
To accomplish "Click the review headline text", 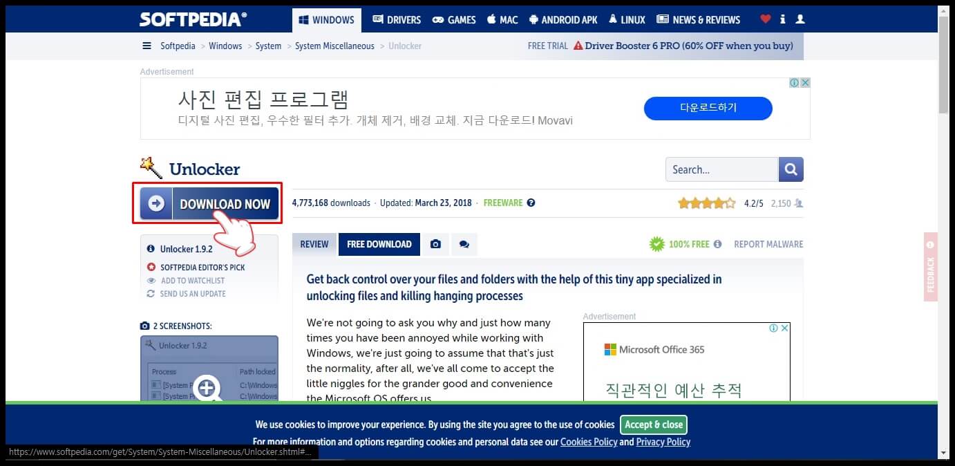I will 514,288.
